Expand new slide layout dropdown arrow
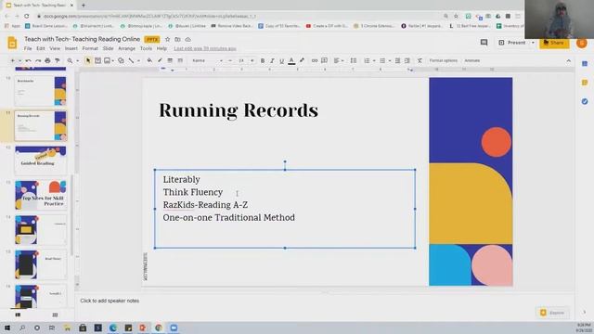This screenshot has width=594, height=334. click(x=19, y=60)
